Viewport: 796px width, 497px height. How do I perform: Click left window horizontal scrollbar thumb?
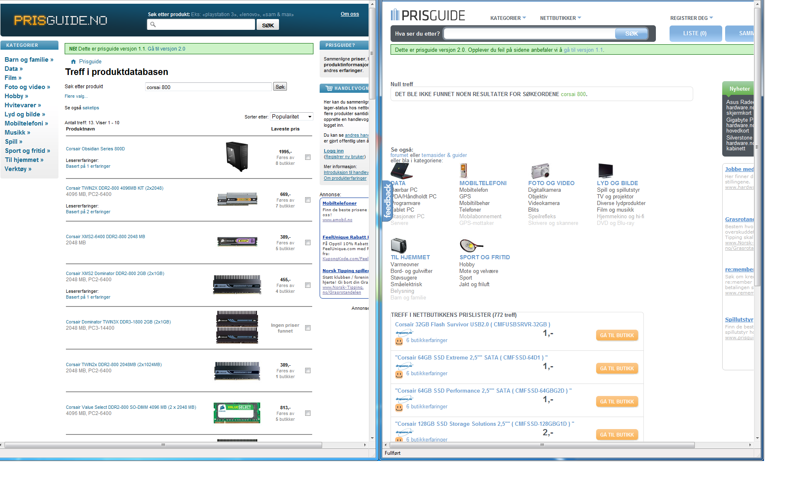(x=163, y=445)
